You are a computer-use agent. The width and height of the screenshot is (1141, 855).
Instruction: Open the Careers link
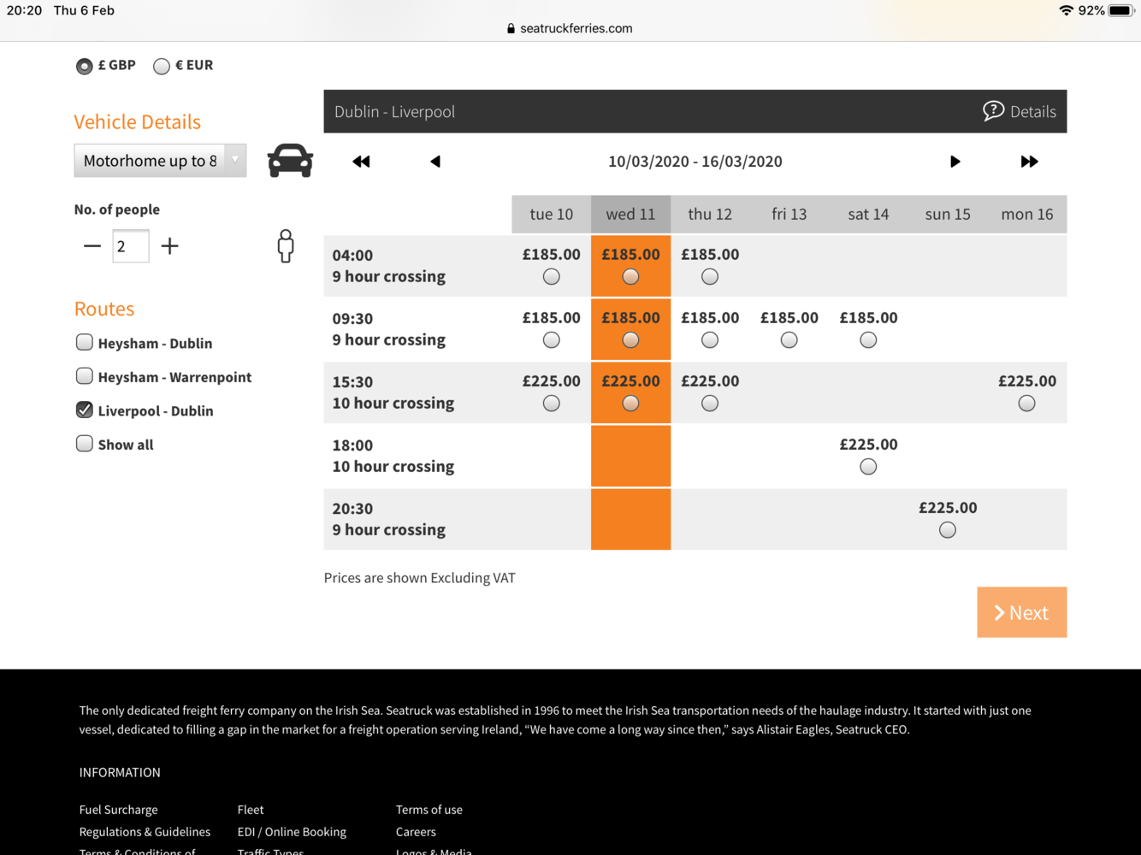point(416,832)
